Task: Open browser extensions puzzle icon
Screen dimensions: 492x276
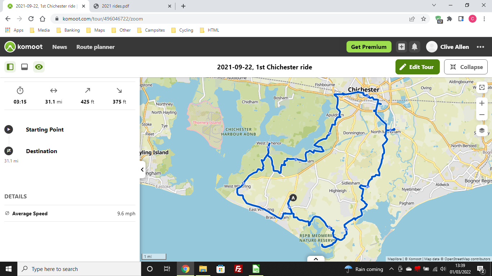Action: [449, 19]
